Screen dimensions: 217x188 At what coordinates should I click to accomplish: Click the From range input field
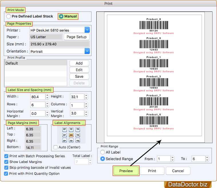164,159
